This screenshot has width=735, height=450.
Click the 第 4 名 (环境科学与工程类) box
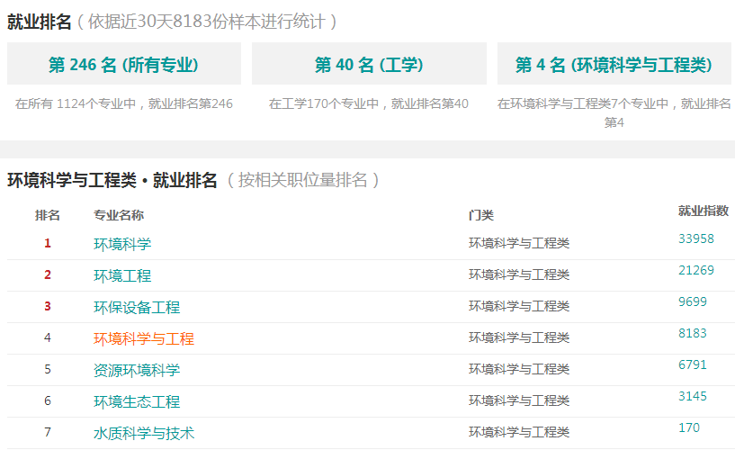[614, 64]
